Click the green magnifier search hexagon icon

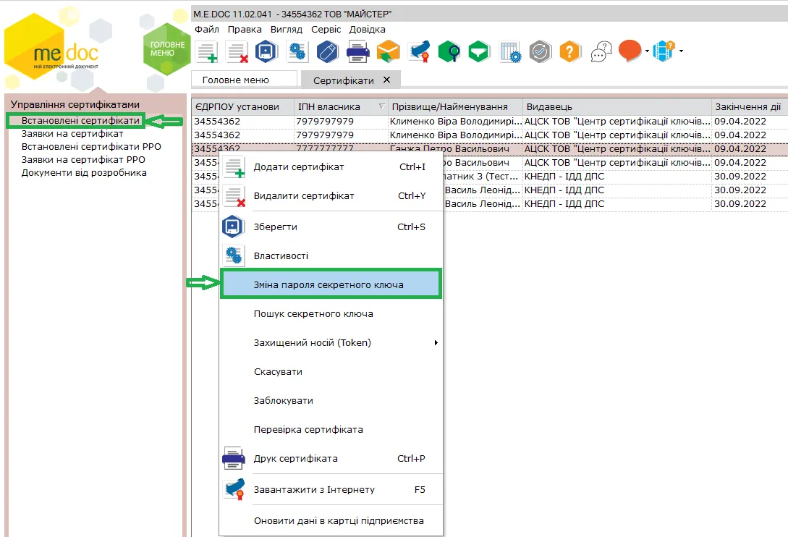449,52
